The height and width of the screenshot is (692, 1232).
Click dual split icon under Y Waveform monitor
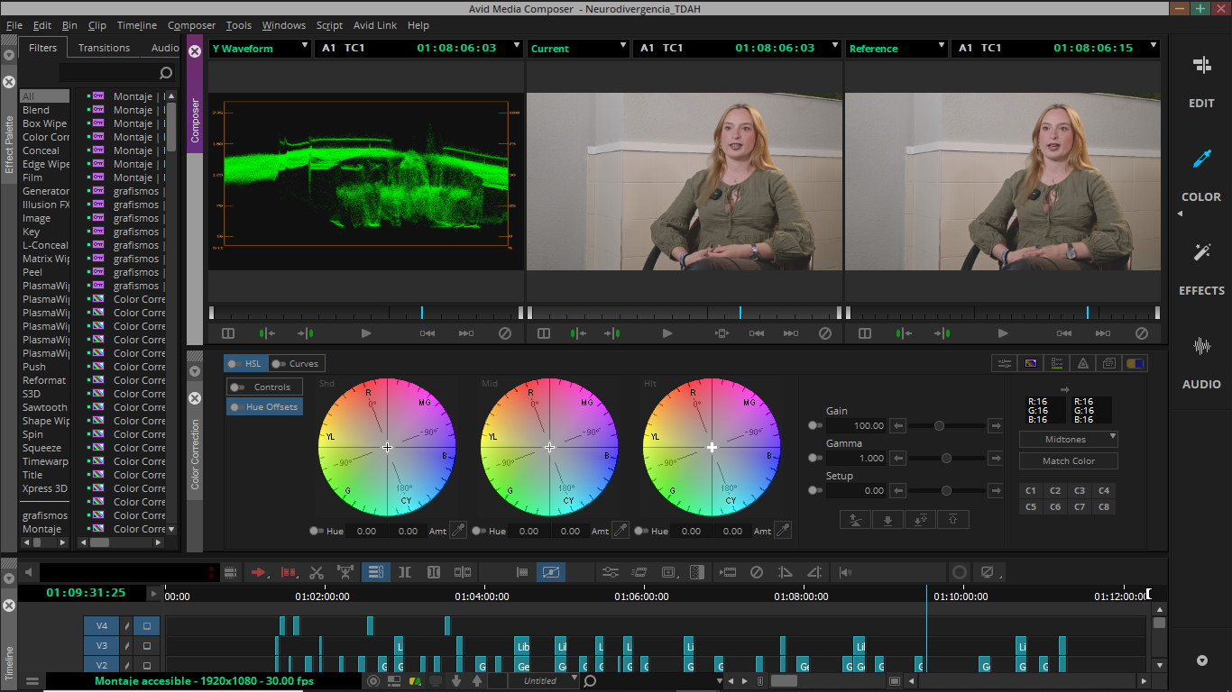pyautogui.click(x=228, y=333)
